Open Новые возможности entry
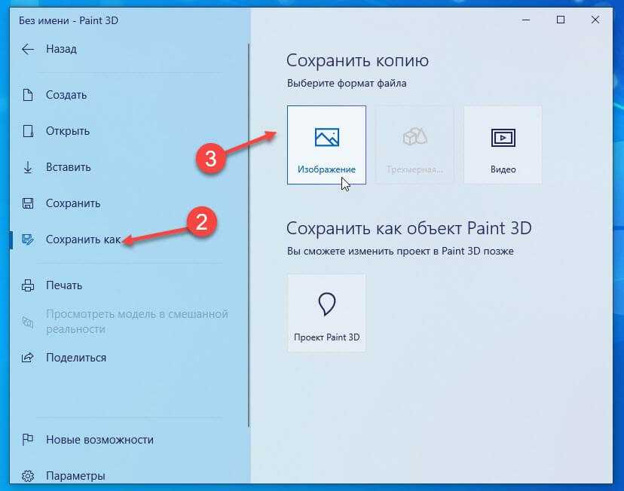This screenshot has width=624, height=491. coord(99,440)
